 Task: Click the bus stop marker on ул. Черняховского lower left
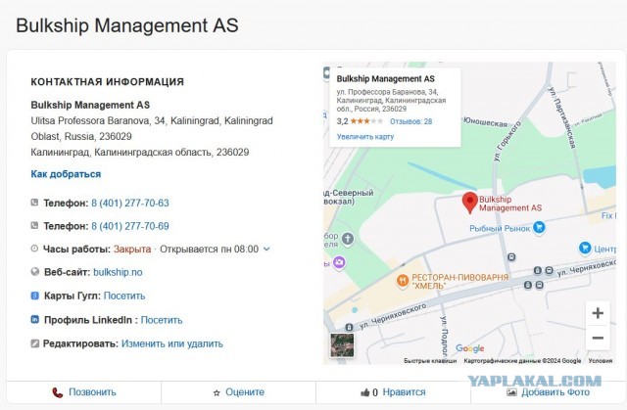click(349, 328)
